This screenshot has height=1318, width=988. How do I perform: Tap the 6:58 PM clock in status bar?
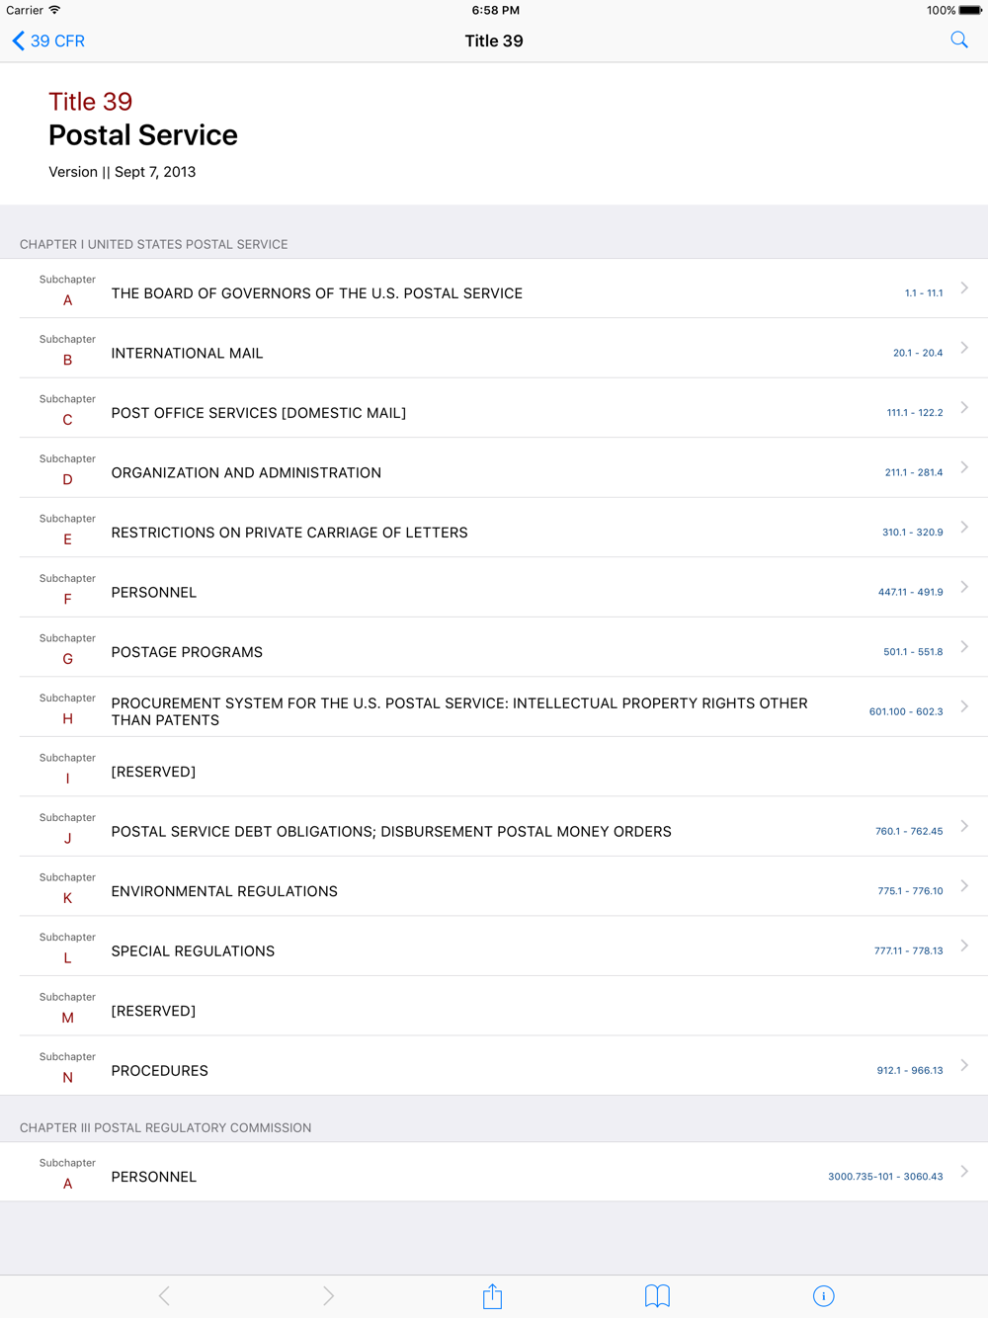(x=495, y=10)
